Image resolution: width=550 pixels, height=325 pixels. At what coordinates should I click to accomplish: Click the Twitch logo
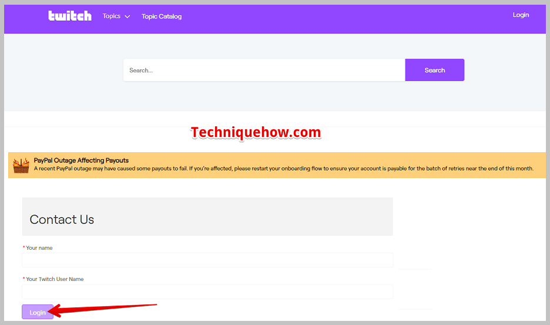(70, 16)
